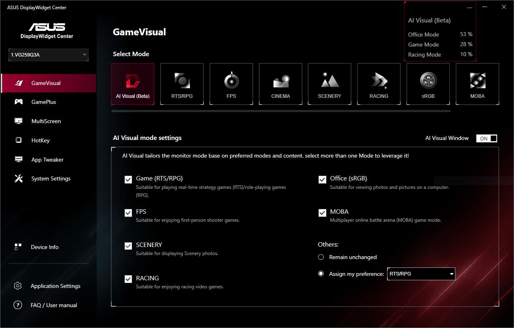
Task: Pick the MOBA mode tile
Action: pos(477,84)
